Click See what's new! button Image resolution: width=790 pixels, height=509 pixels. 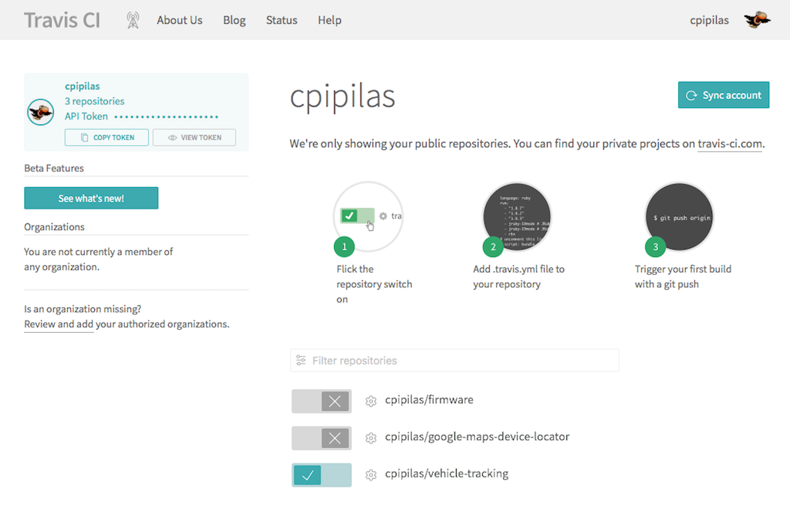(91, 199)
